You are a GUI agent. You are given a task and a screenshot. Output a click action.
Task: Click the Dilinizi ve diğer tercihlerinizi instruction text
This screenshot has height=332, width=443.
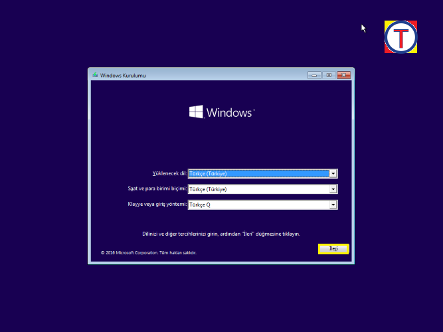click(x=221, y=234)
